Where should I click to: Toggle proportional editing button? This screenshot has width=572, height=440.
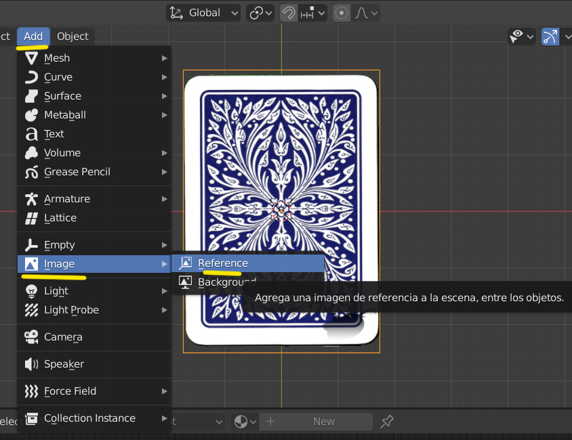click(x=342, y=13)
